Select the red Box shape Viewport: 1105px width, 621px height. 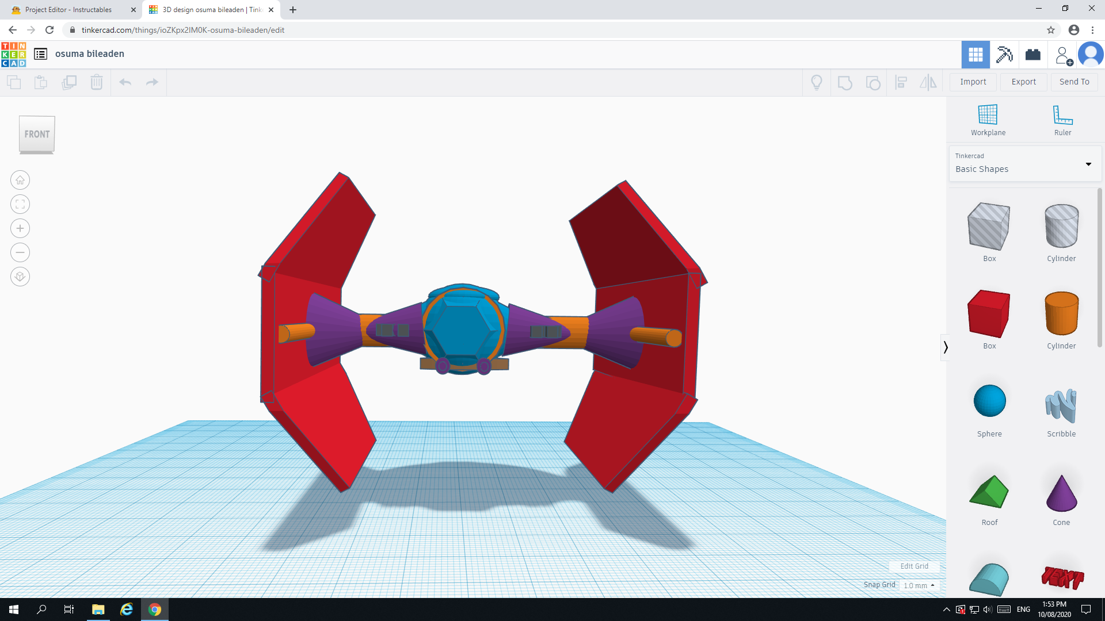click(989, 314)
